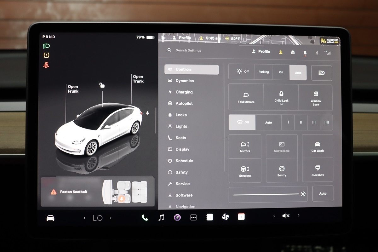
Task: Open the all apps ellipsis launcher
Action: click(193, 217)
